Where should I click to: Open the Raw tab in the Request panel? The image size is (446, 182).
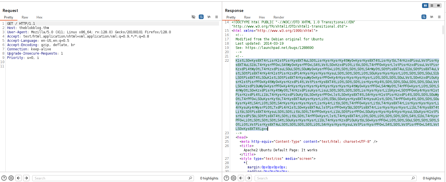25,17
